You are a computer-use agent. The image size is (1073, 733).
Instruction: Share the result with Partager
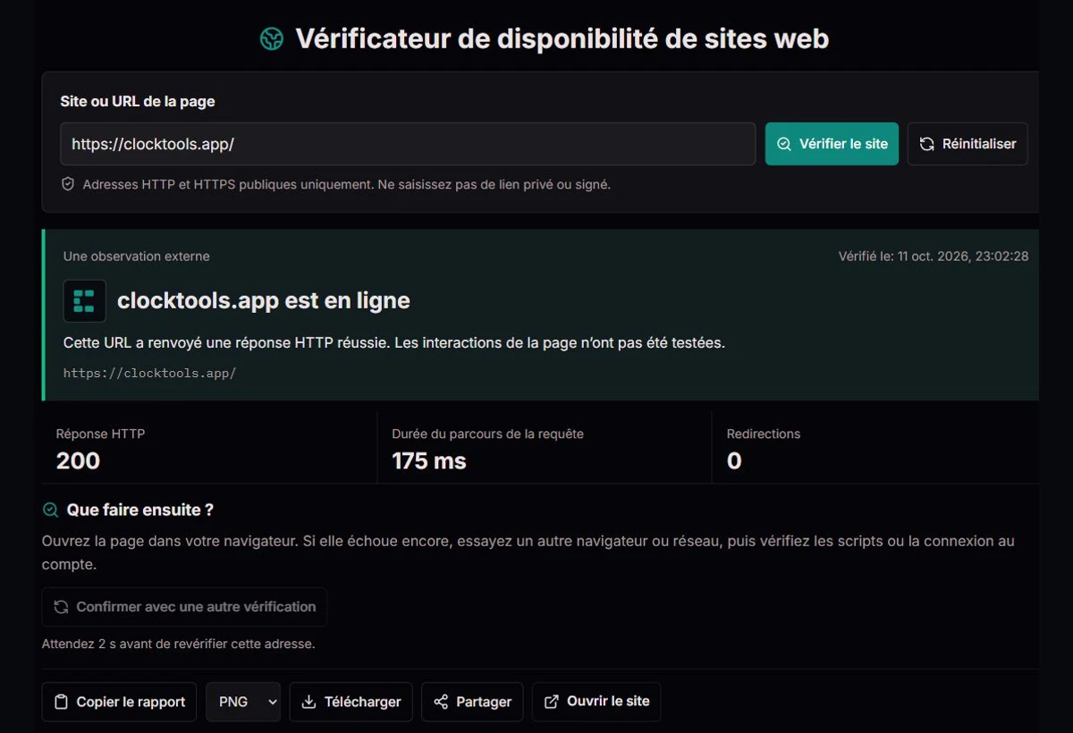point(472,702)
